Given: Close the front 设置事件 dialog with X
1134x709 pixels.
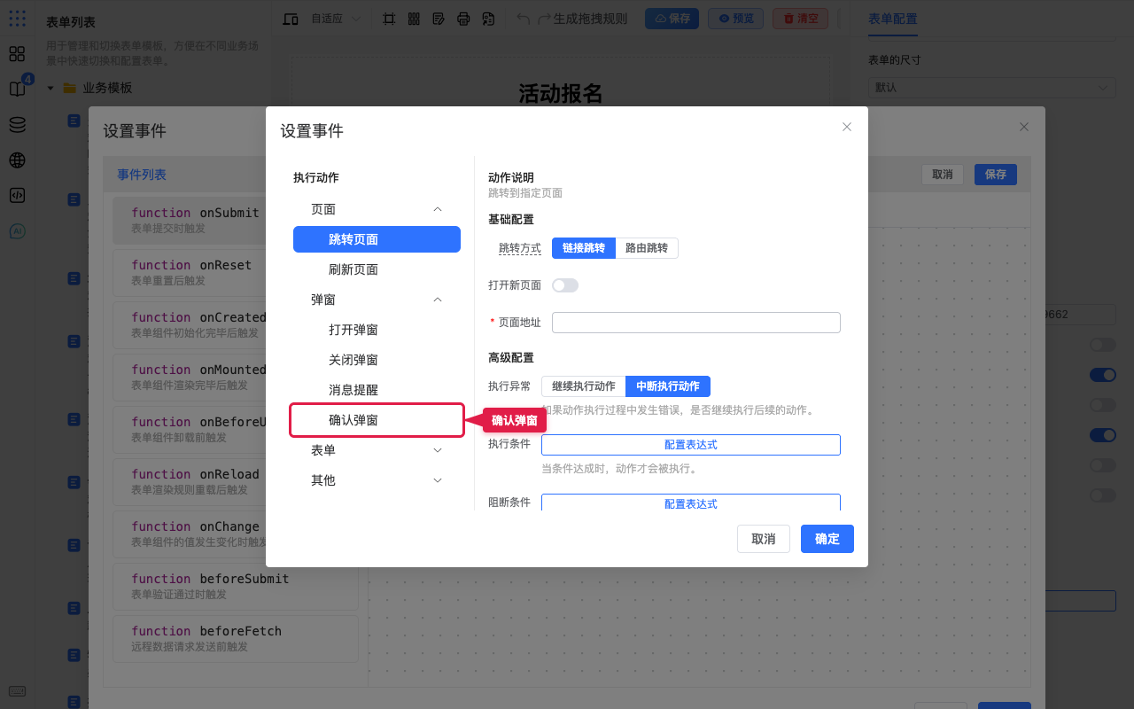Looking at the screenshot, I should click(847, 127).
